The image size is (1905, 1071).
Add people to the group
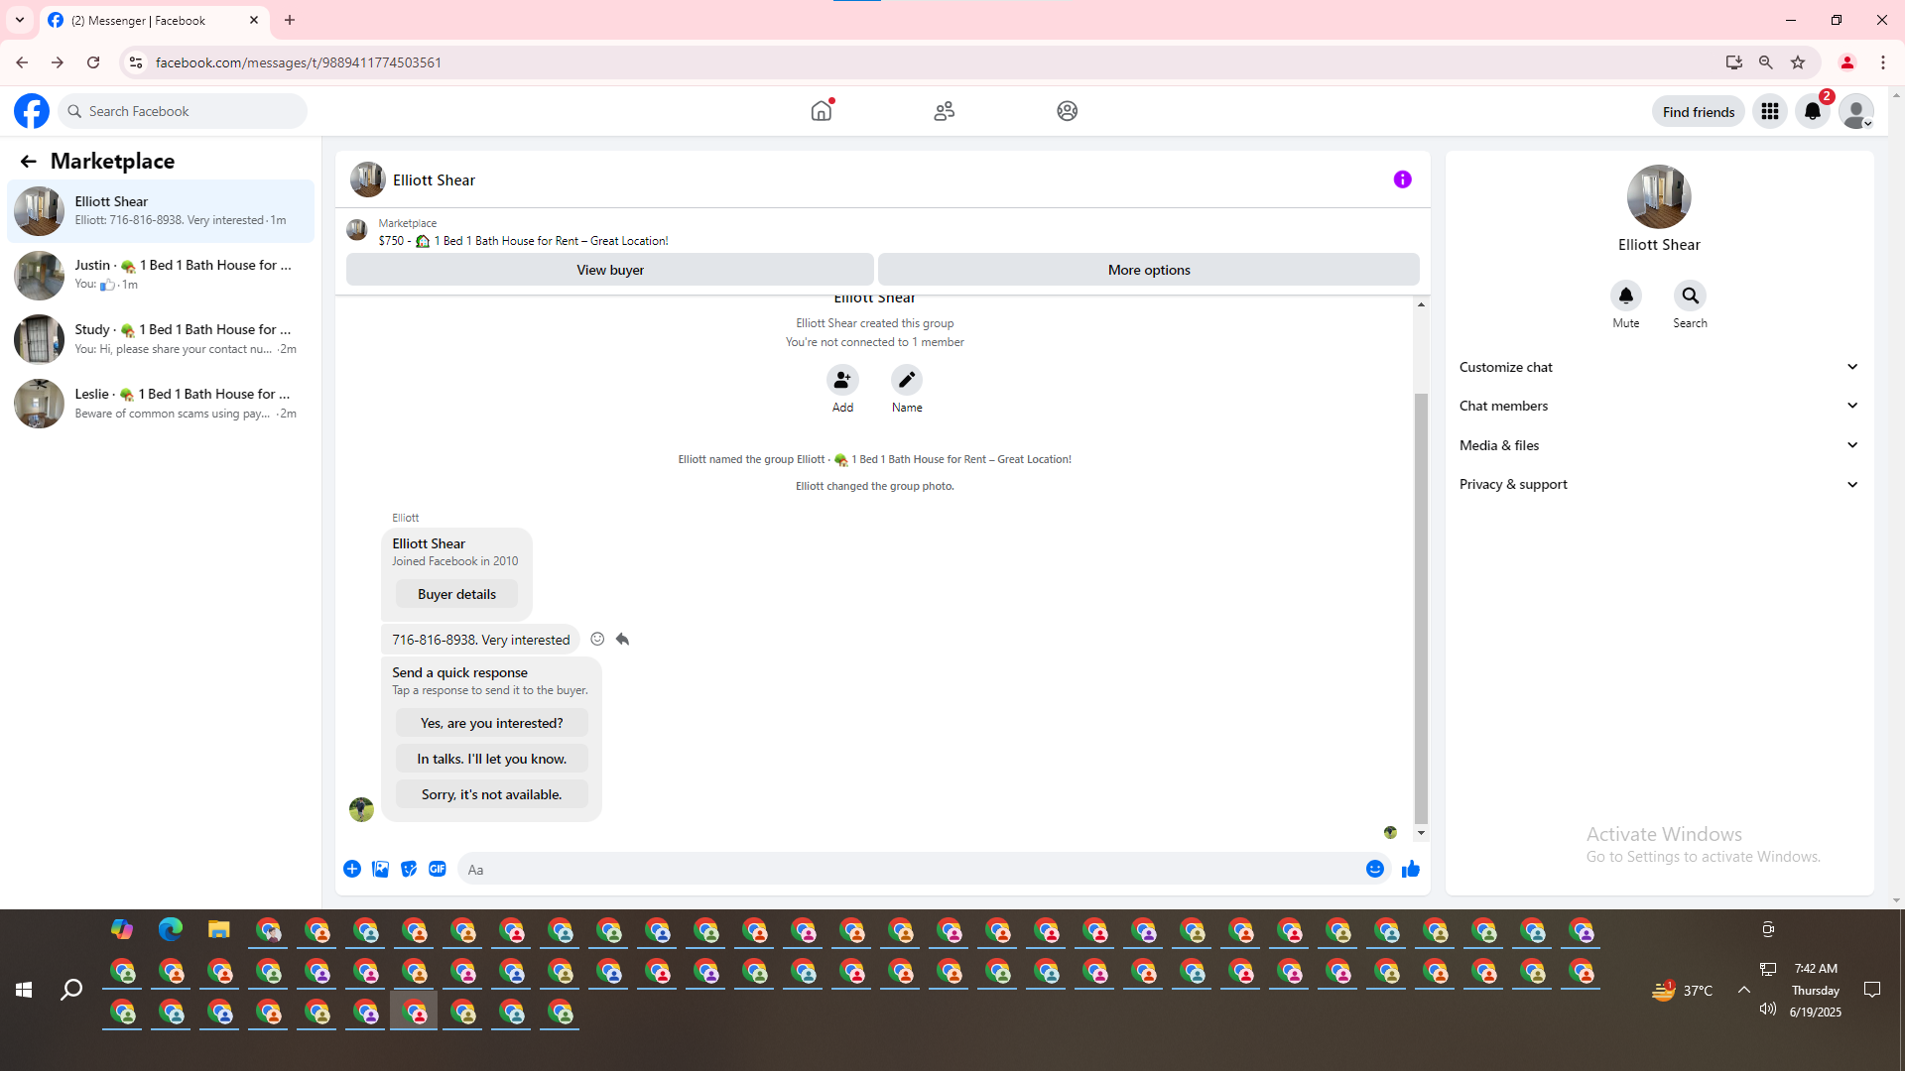point(842,380)
